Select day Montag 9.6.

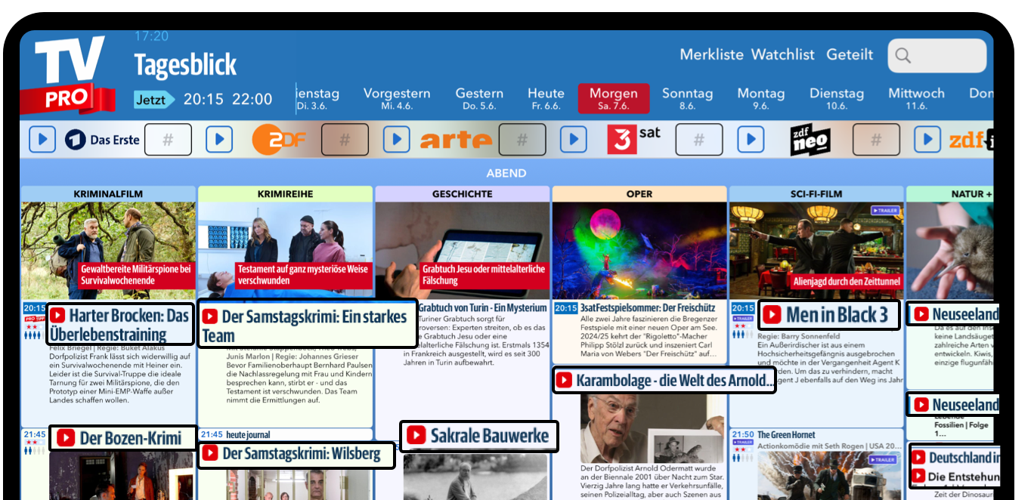[x=761, y=98]
